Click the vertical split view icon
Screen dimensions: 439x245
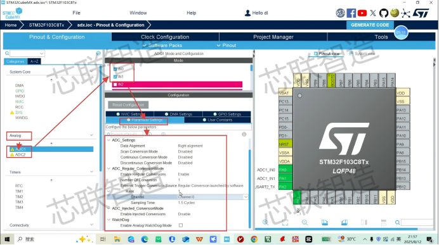point(364,222)
